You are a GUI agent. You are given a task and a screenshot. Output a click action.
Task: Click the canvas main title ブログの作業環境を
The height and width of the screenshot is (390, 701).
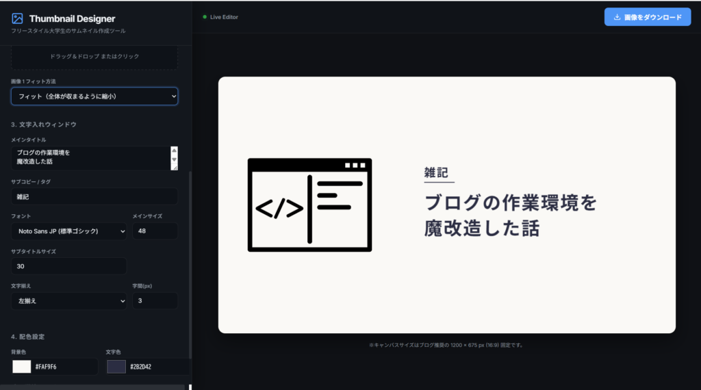tap(511, 203)
